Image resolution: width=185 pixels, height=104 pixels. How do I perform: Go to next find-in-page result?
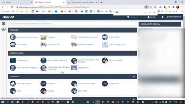coord(150,12)
